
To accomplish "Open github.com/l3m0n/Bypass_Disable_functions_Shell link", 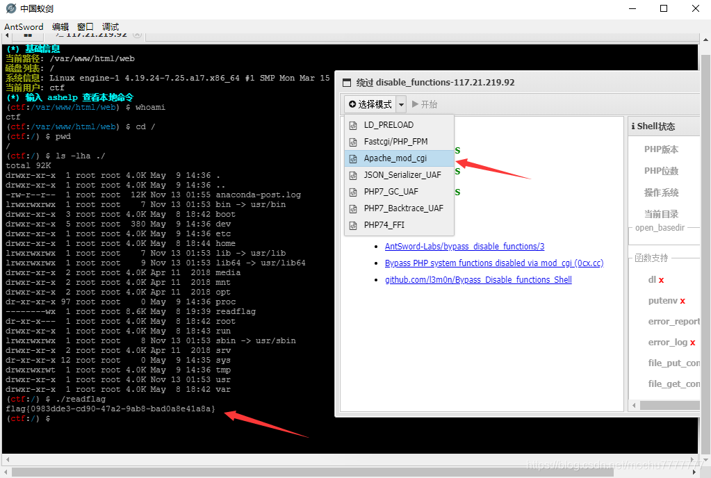I will coord(478,280).
